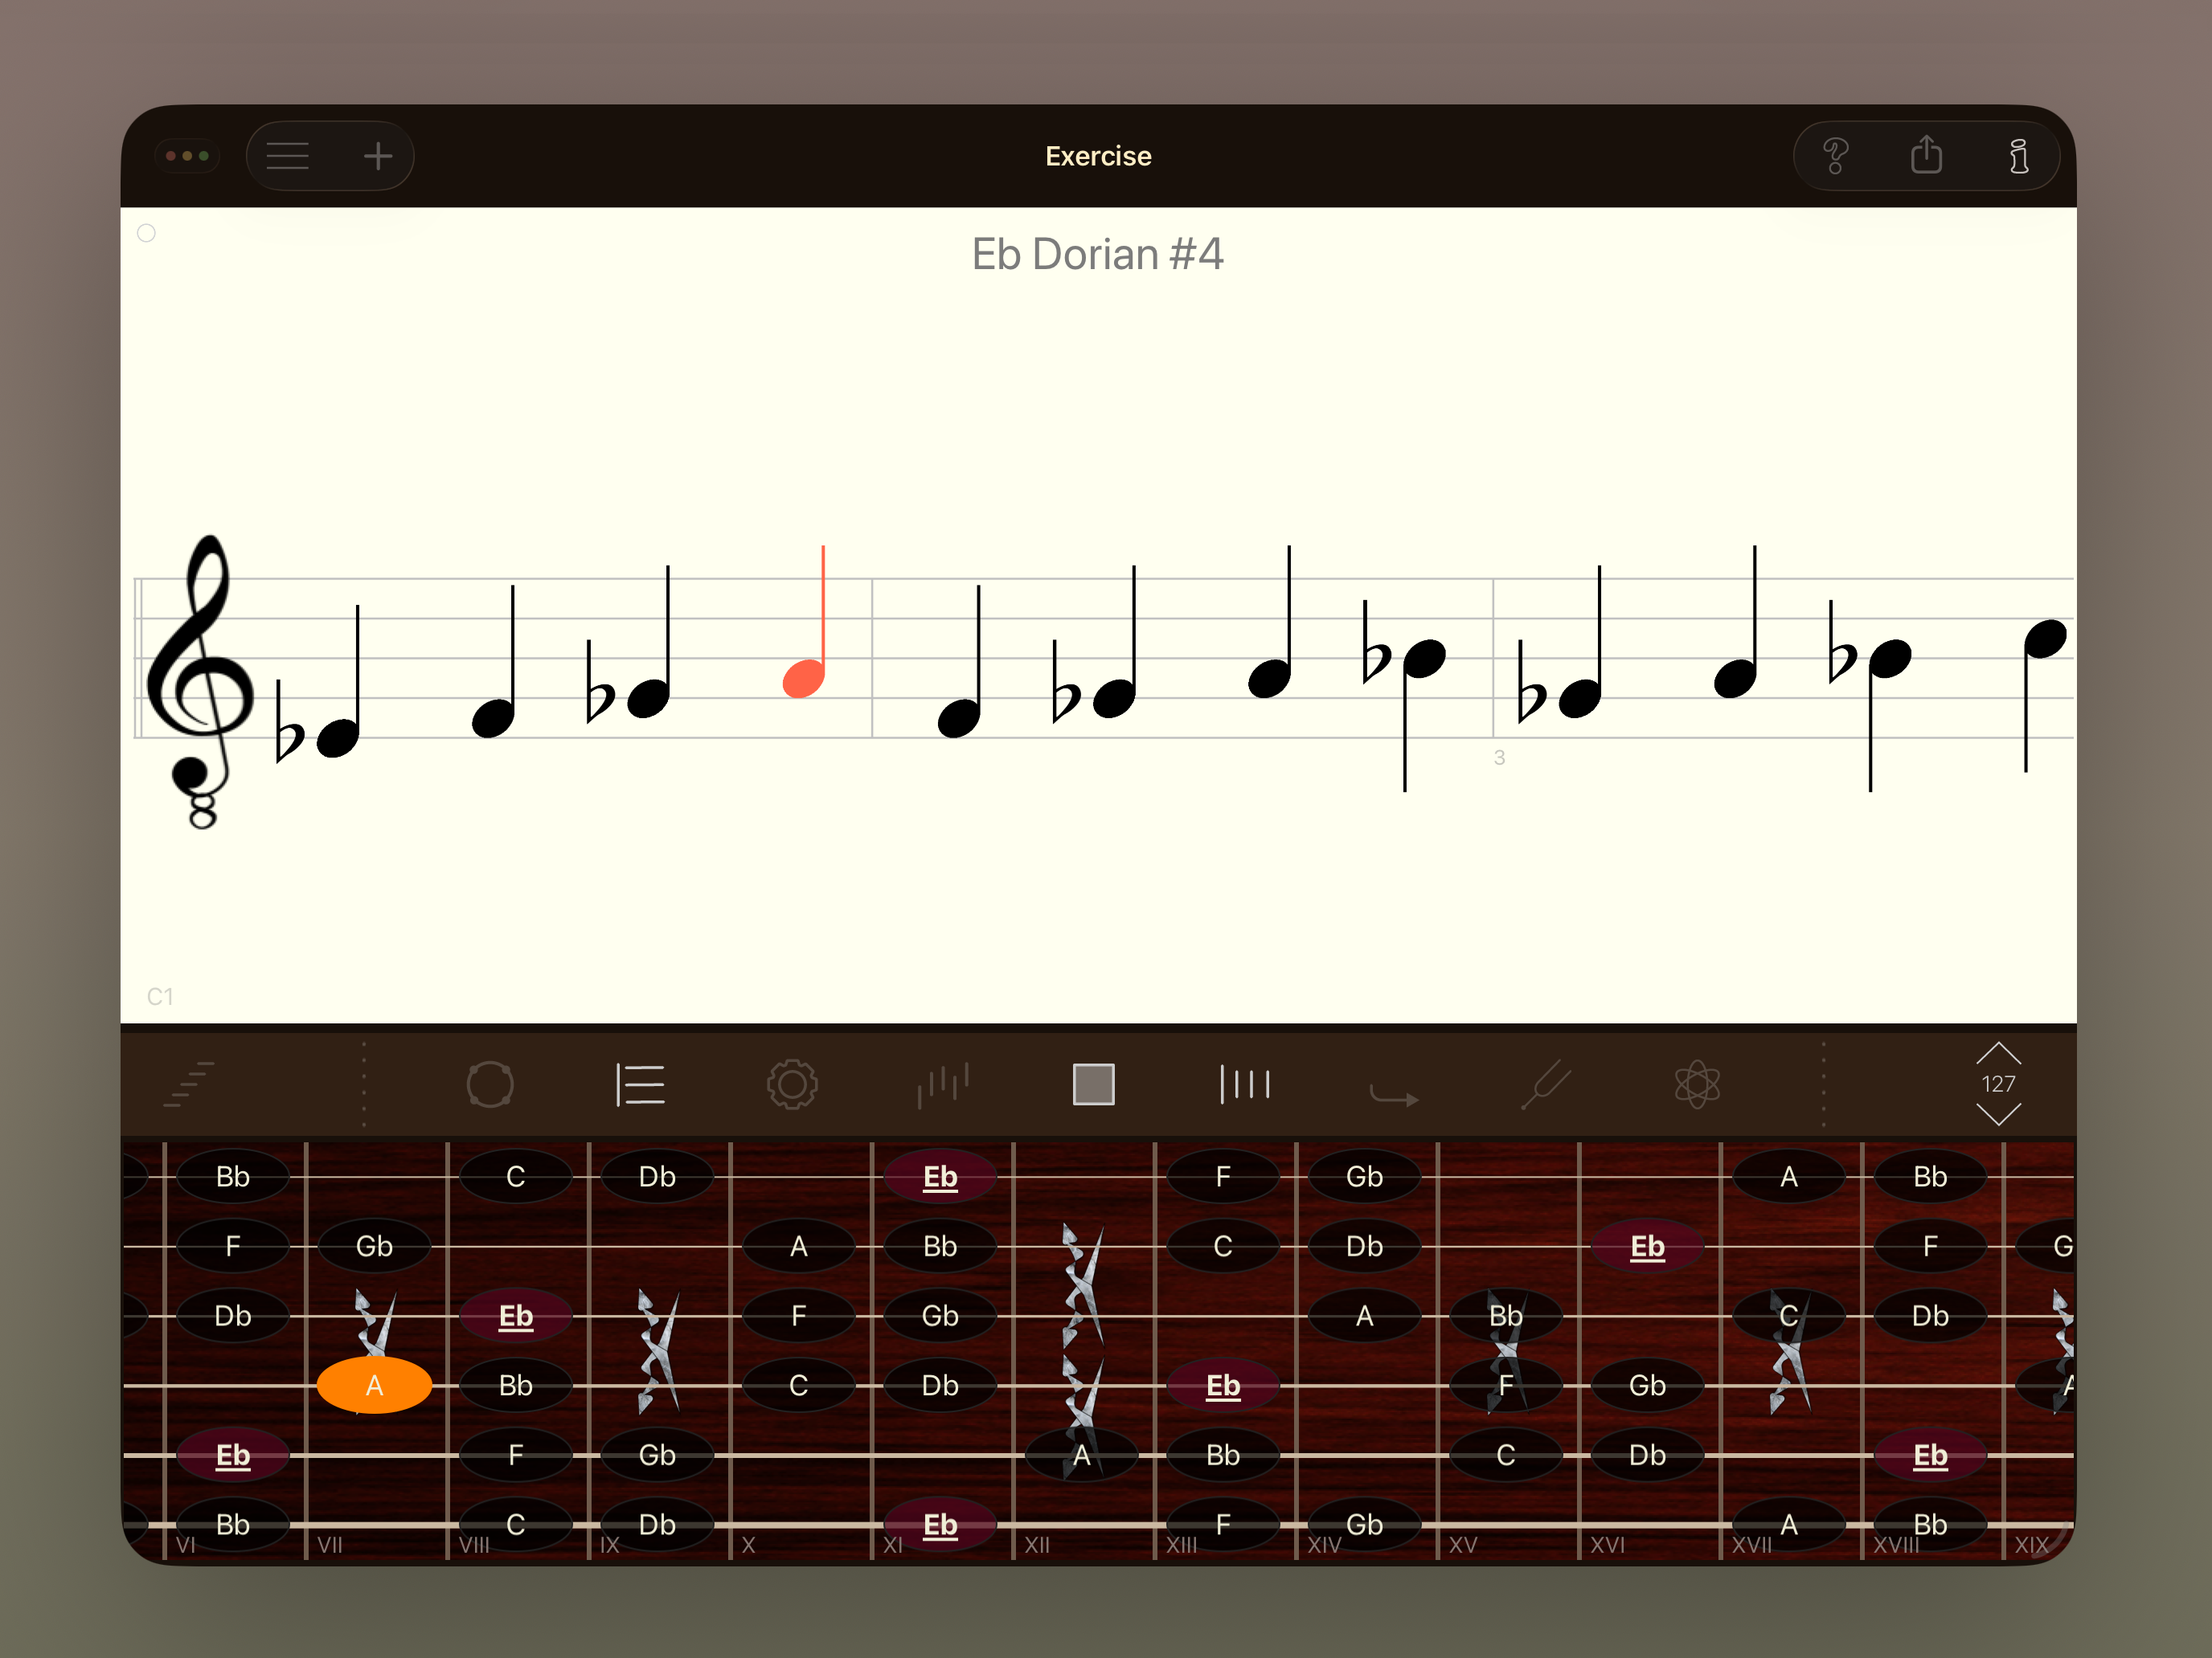Click the staircase scale steps icon

coord(190,1084)
